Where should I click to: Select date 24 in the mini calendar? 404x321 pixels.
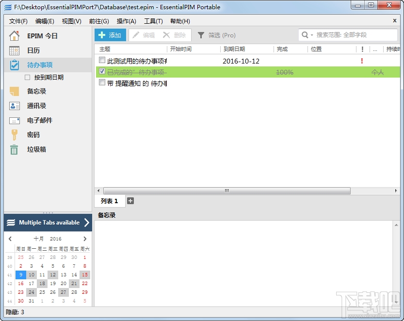[31, 292]
